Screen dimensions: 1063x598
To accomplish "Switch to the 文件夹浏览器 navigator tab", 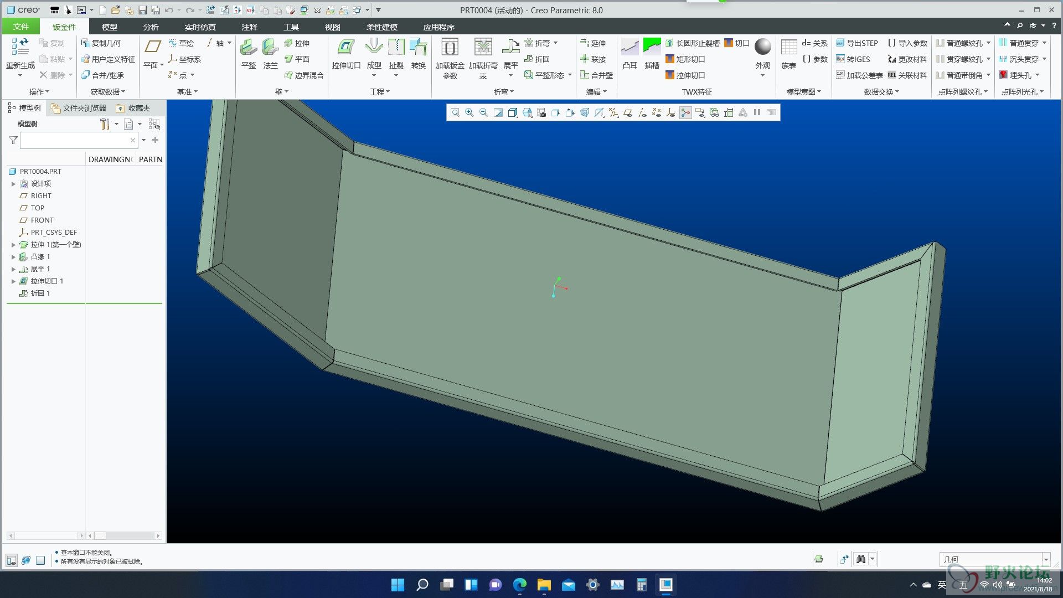I will click(x=78, y=108).
